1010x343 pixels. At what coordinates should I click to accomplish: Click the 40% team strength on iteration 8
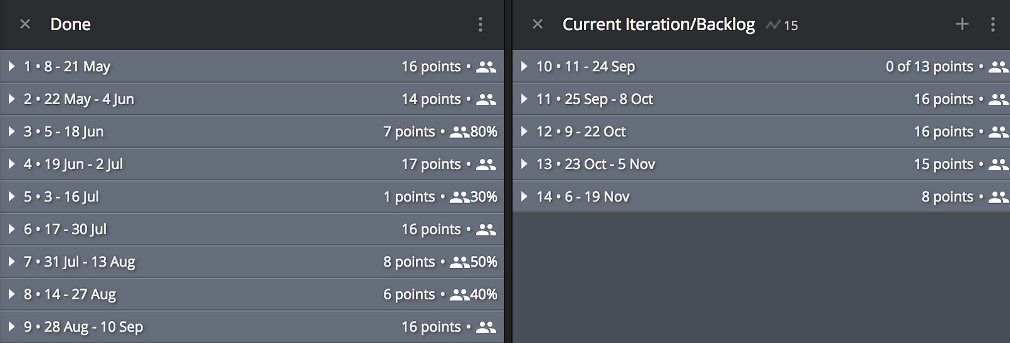484,294
